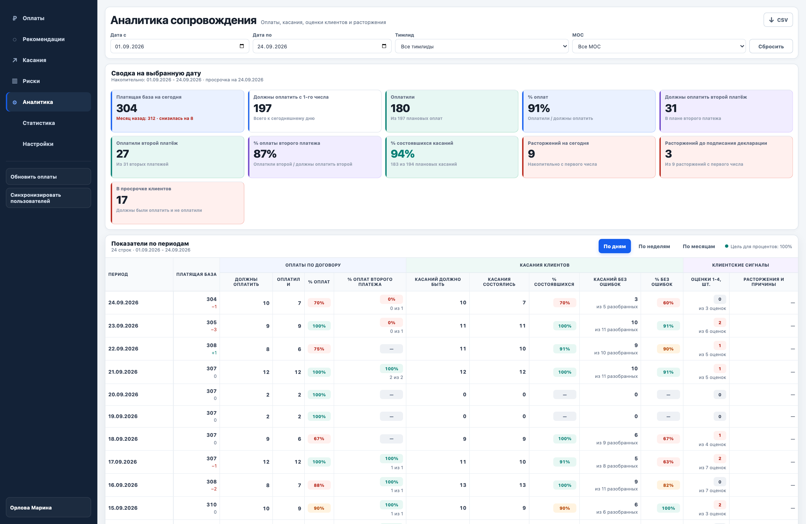Select the Расторжений на сегодня card
The width and height of the screenshot is (806, 524).
pyautogui.click(x=589, y=157)
